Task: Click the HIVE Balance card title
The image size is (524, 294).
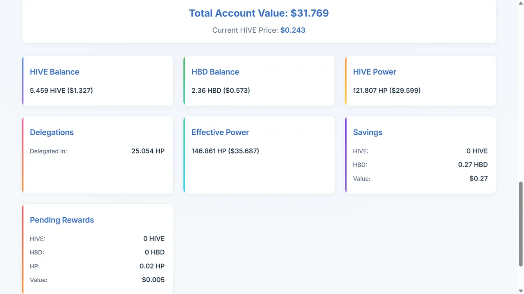Action: [x=54, y=72]
